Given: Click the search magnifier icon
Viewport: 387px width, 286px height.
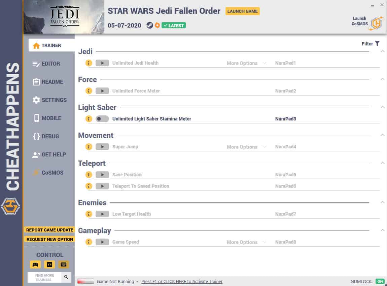Looking at the screenshot, I should click(66, 277).
